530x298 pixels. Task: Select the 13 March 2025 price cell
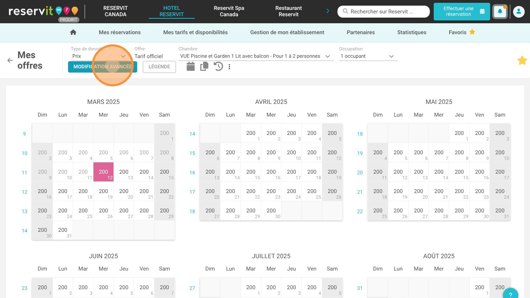(x=124, y=172)
